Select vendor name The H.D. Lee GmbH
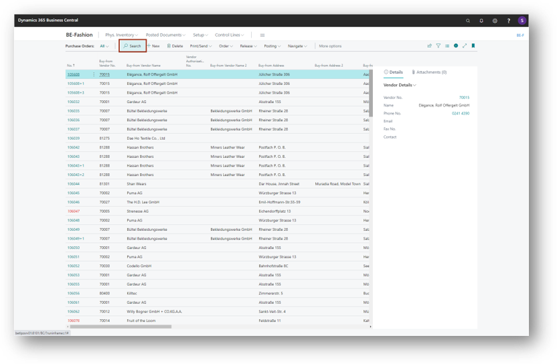Screen dimensions: 557x364 tap(143, 201)
